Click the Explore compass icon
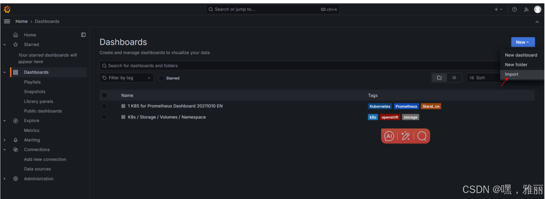Image resolution: width=545 pixels, height=199 pixels. click(x=16, y=121)
